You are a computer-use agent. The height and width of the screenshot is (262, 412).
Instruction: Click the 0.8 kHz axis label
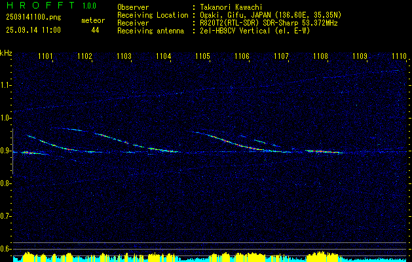5,183
